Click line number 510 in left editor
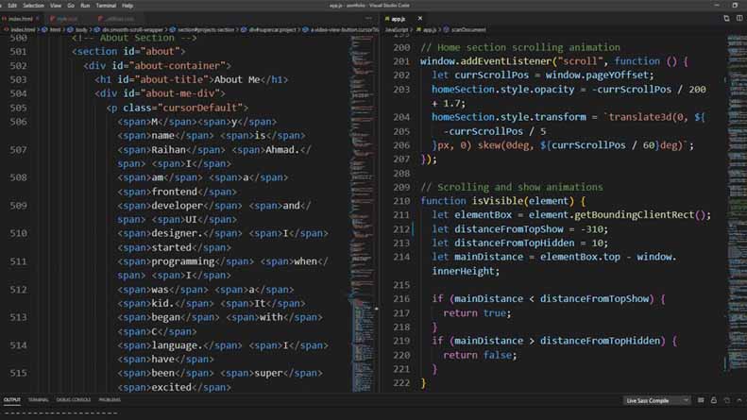This screenshot has height=420, width=747. pyautogui.click(x=18, y=233)
